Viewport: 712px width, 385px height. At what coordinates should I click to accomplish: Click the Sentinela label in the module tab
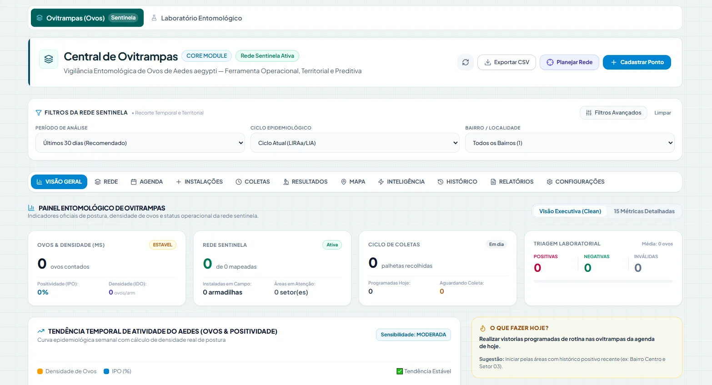pos(123,18)
